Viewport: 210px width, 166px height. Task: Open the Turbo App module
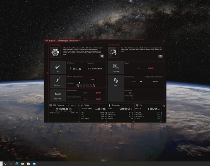click(116, 68)
